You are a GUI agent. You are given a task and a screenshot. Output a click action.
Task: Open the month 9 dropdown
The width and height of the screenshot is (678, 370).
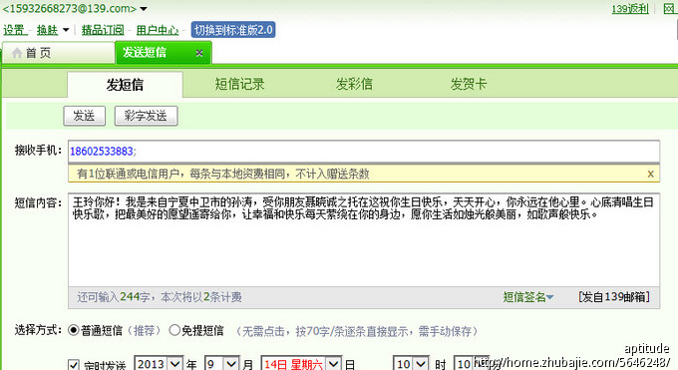pyautogui.click(x=221, y=363)
